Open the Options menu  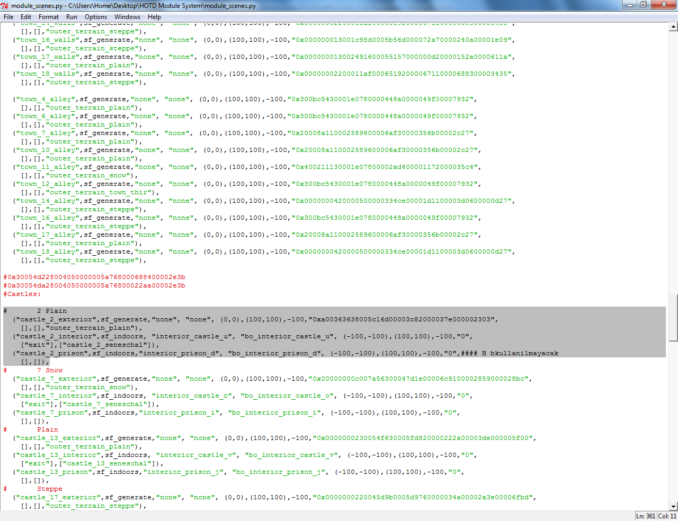pos(96,17)
